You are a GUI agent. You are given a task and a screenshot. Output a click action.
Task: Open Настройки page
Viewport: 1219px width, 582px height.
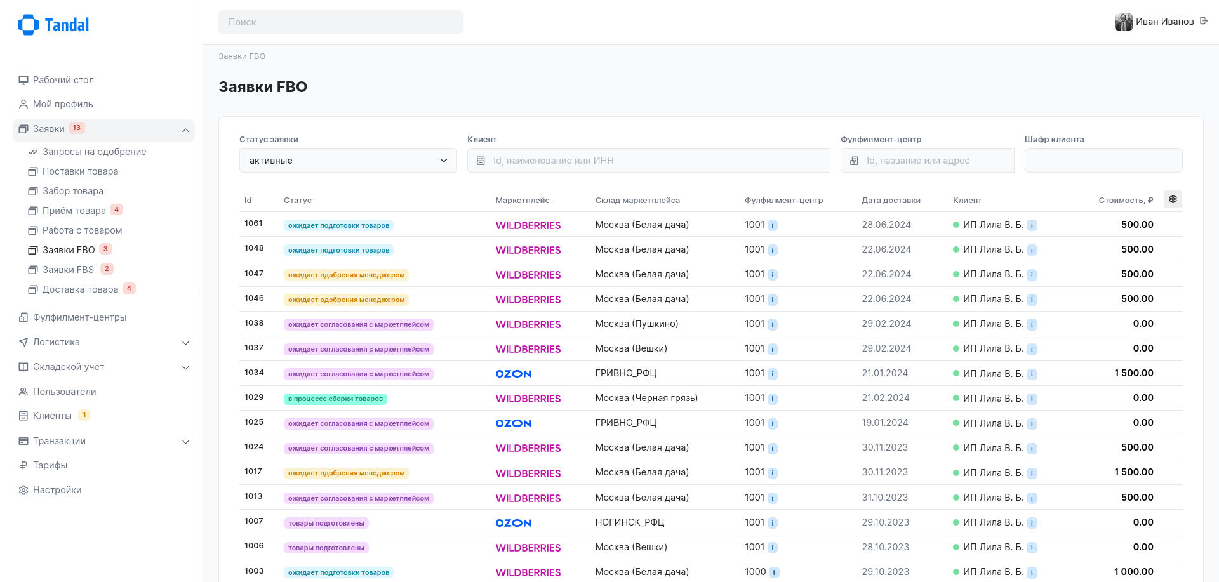57,490
